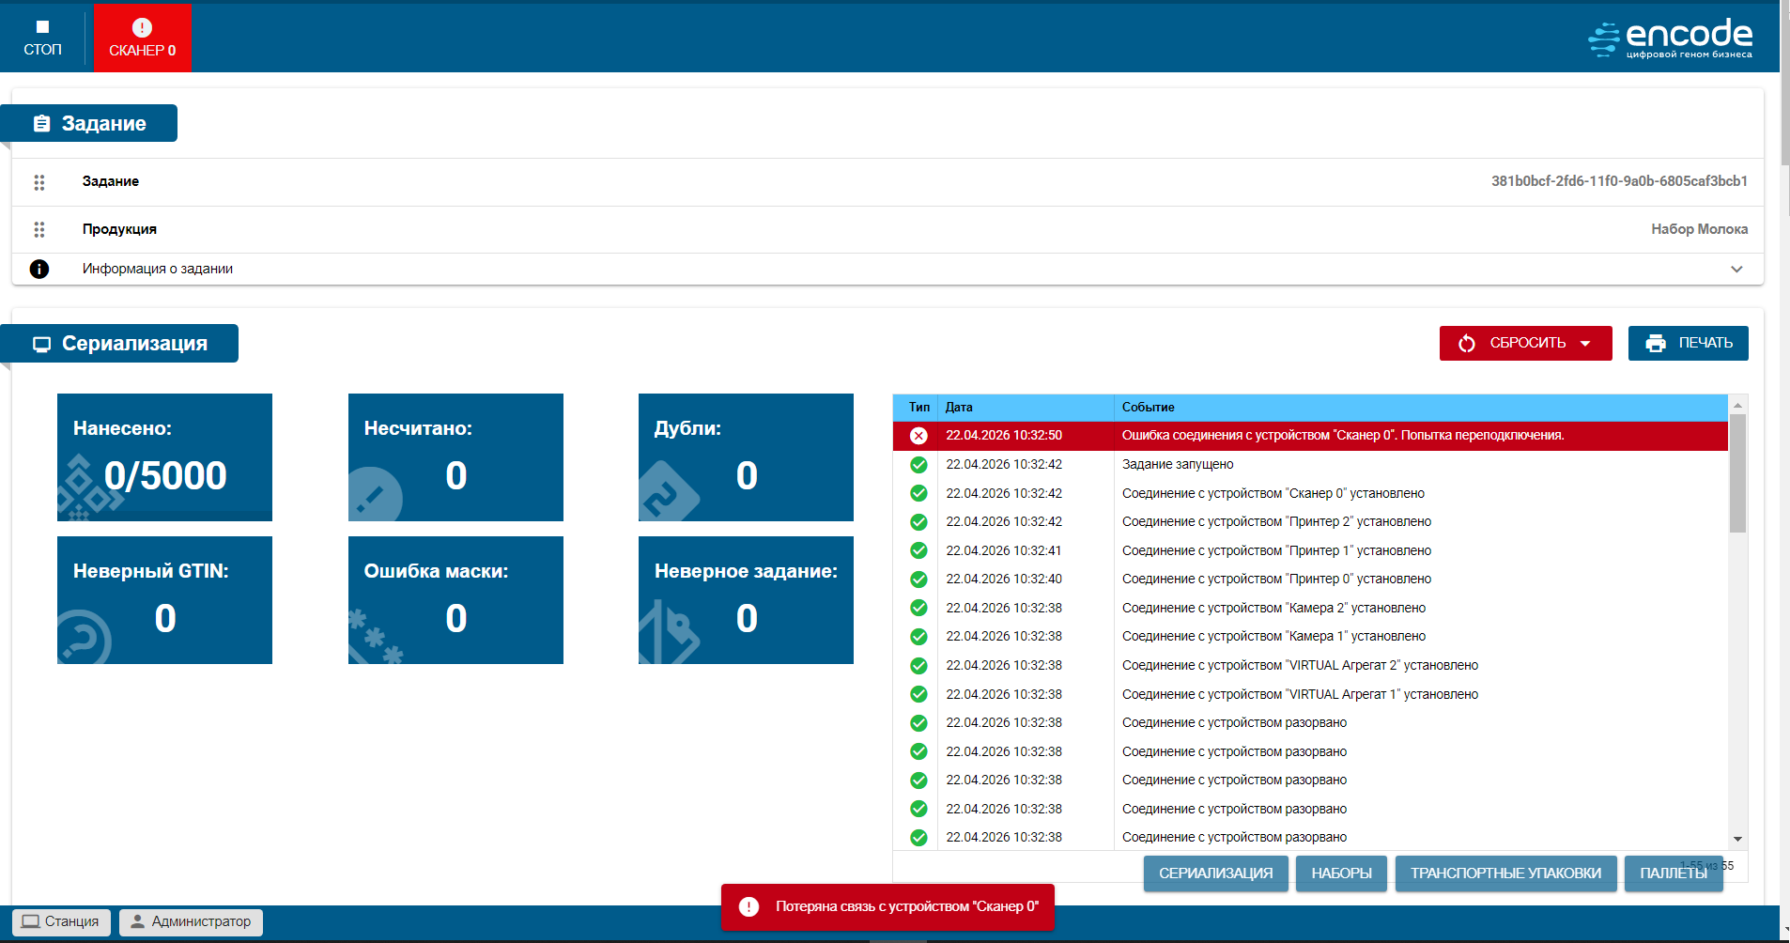Screen dimensions: 1790x943
Task: Expand Информация о задании chevron
Action: coord(1736,270)
